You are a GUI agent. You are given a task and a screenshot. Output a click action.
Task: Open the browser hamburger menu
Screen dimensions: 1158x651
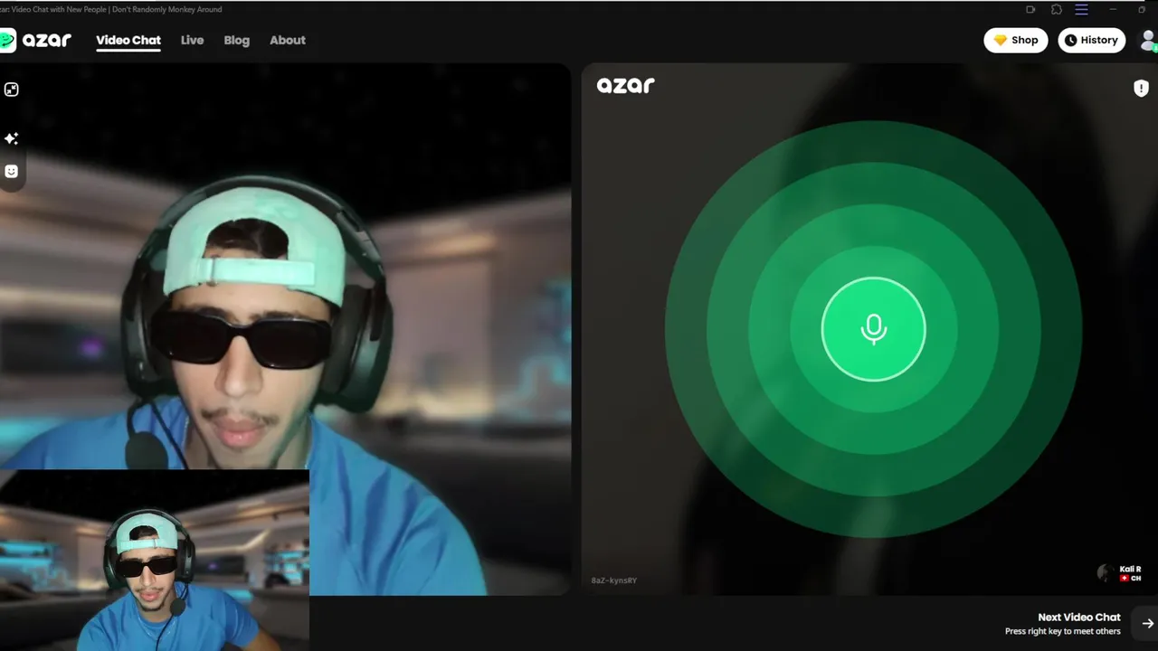1081,9
